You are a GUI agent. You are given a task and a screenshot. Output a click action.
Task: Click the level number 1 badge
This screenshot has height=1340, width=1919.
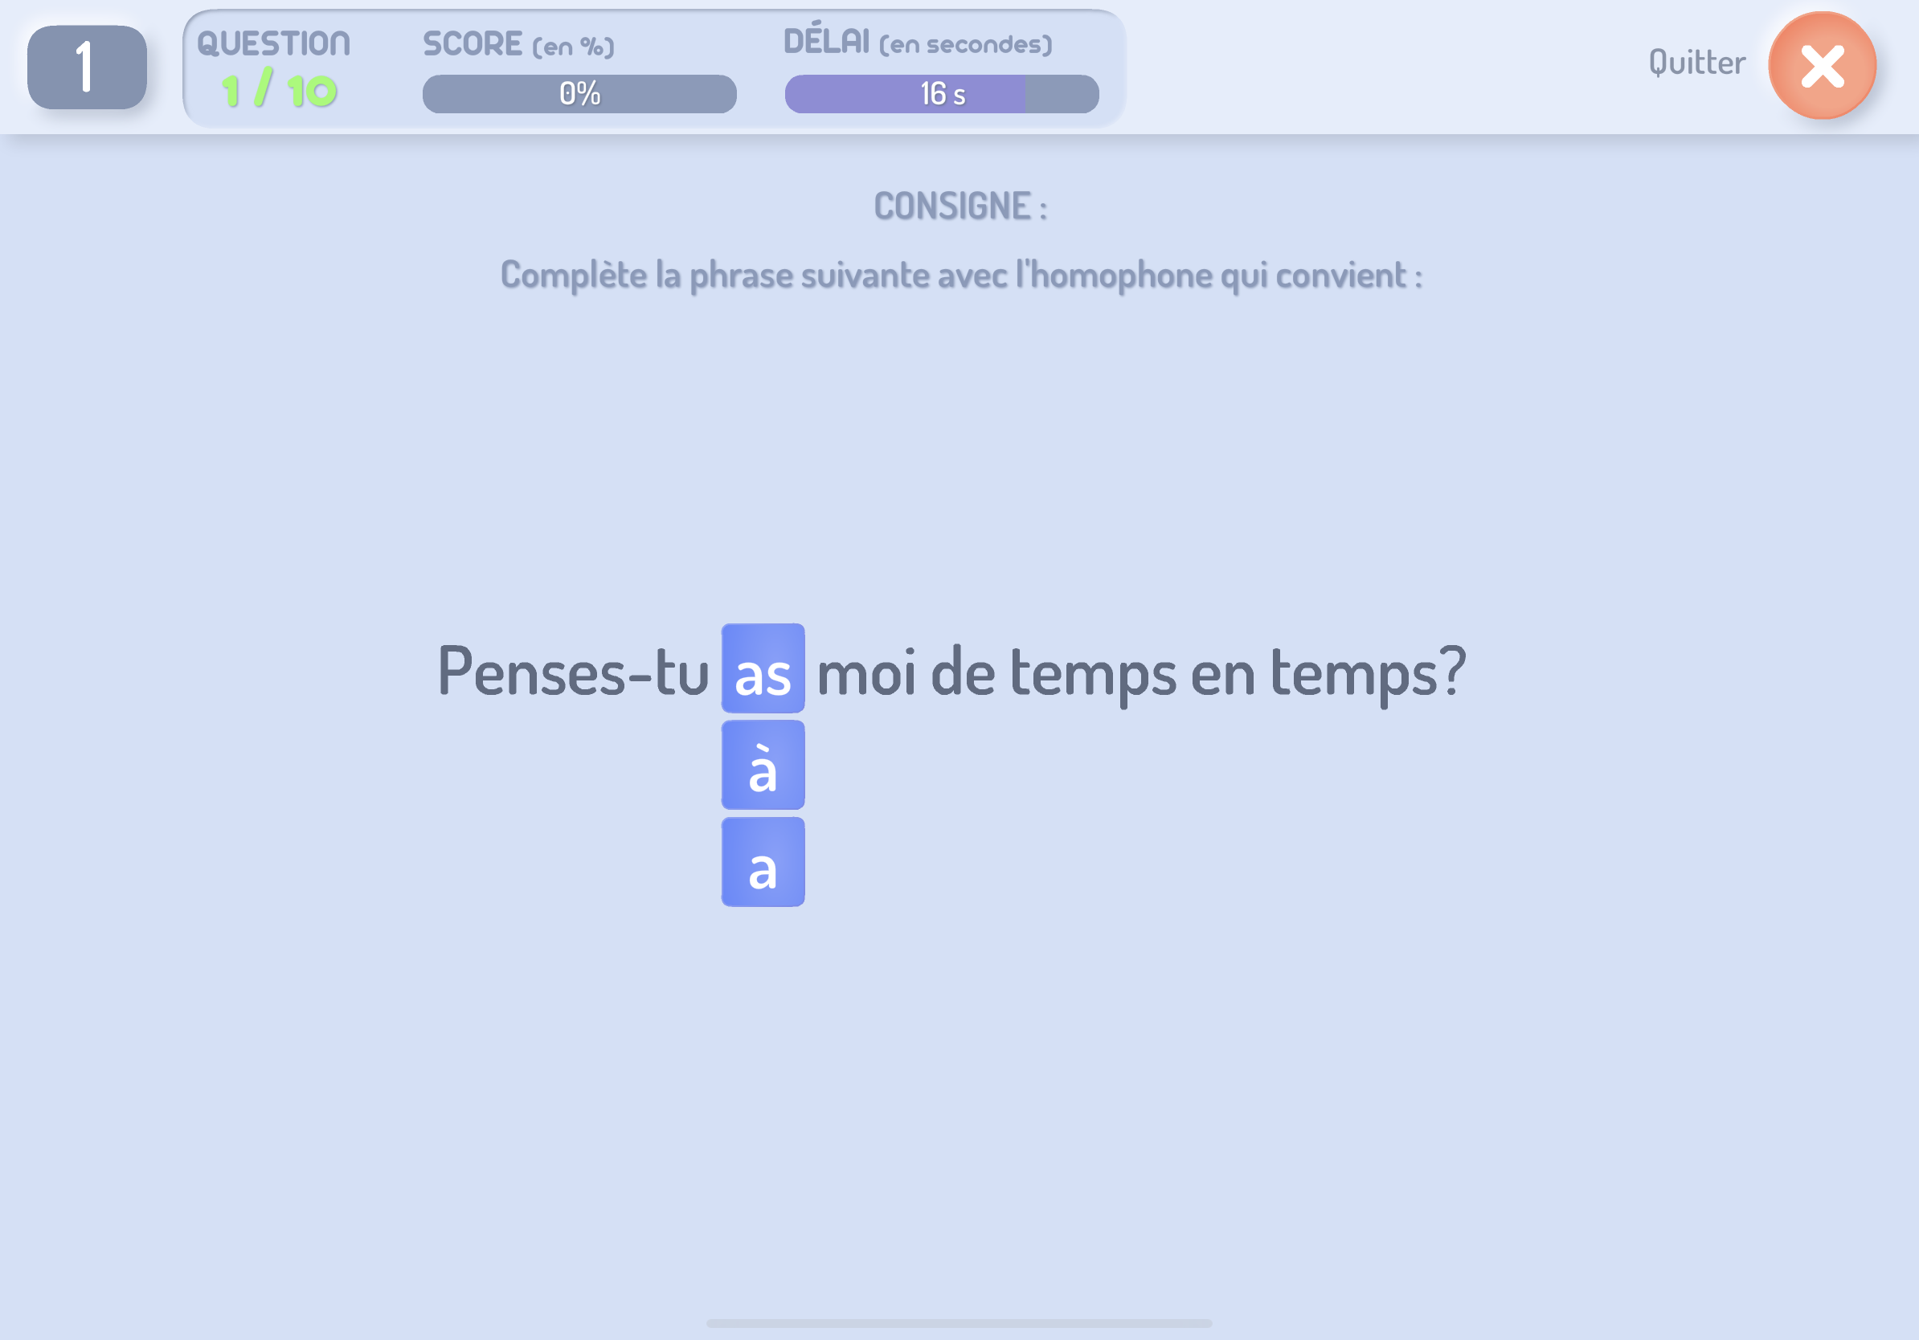[87, 67]
